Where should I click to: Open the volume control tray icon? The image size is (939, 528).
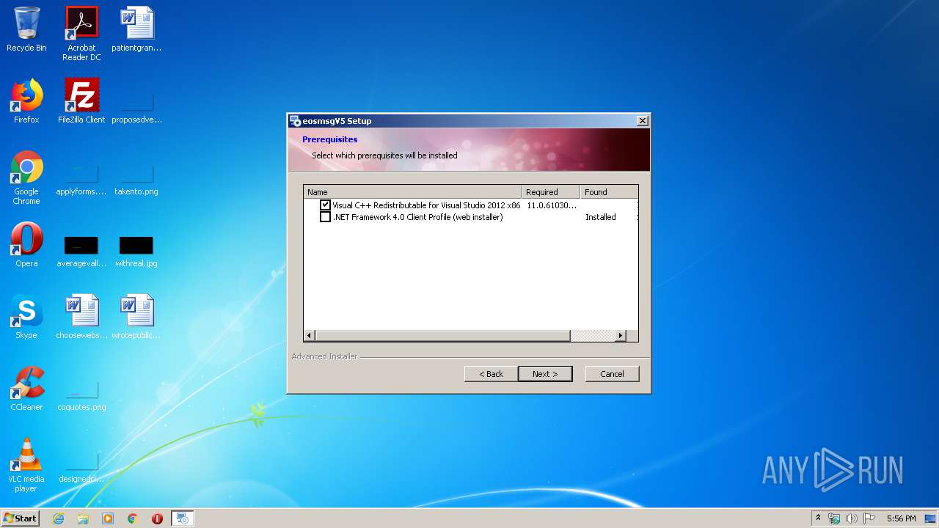[852, 518]
